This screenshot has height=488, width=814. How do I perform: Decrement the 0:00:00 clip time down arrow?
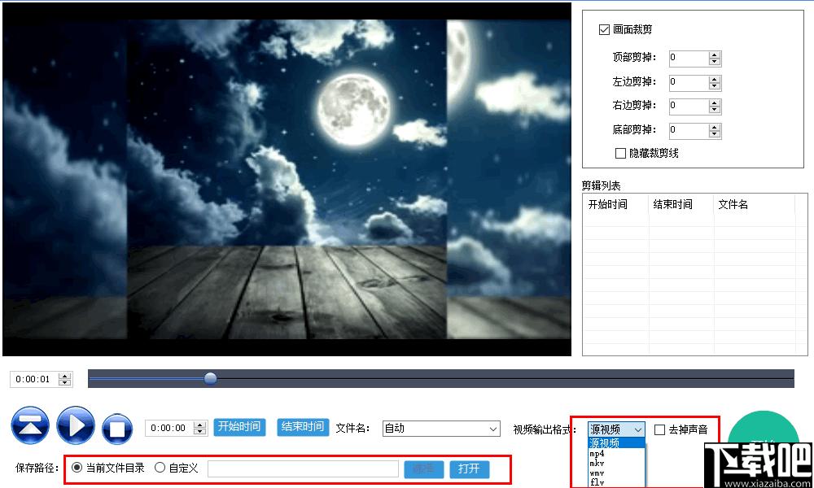tap(200, 431)
